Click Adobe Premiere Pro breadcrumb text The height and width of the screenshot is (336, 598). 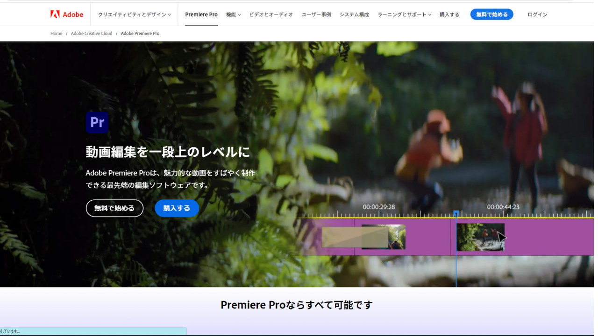pyautogui.click(x=140, y=34)
